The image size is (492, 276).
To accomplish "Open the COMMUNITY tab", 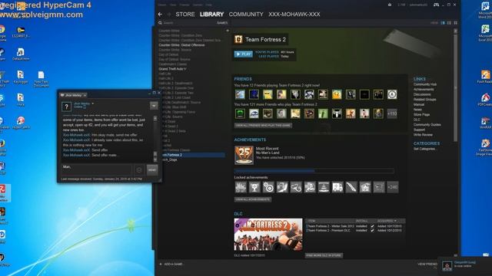I will click(246, 15).
